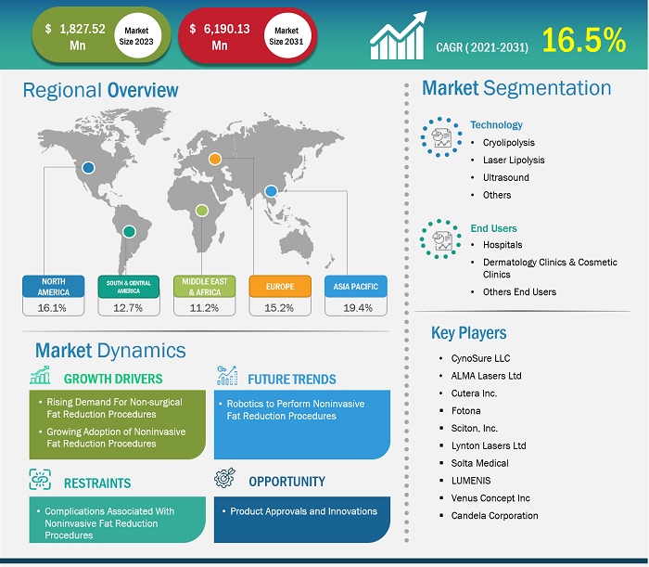This screenshot has height=567, width=649.
Task: Click Sciton, Inc. in Key Players
Action: [x=475, y=428]
